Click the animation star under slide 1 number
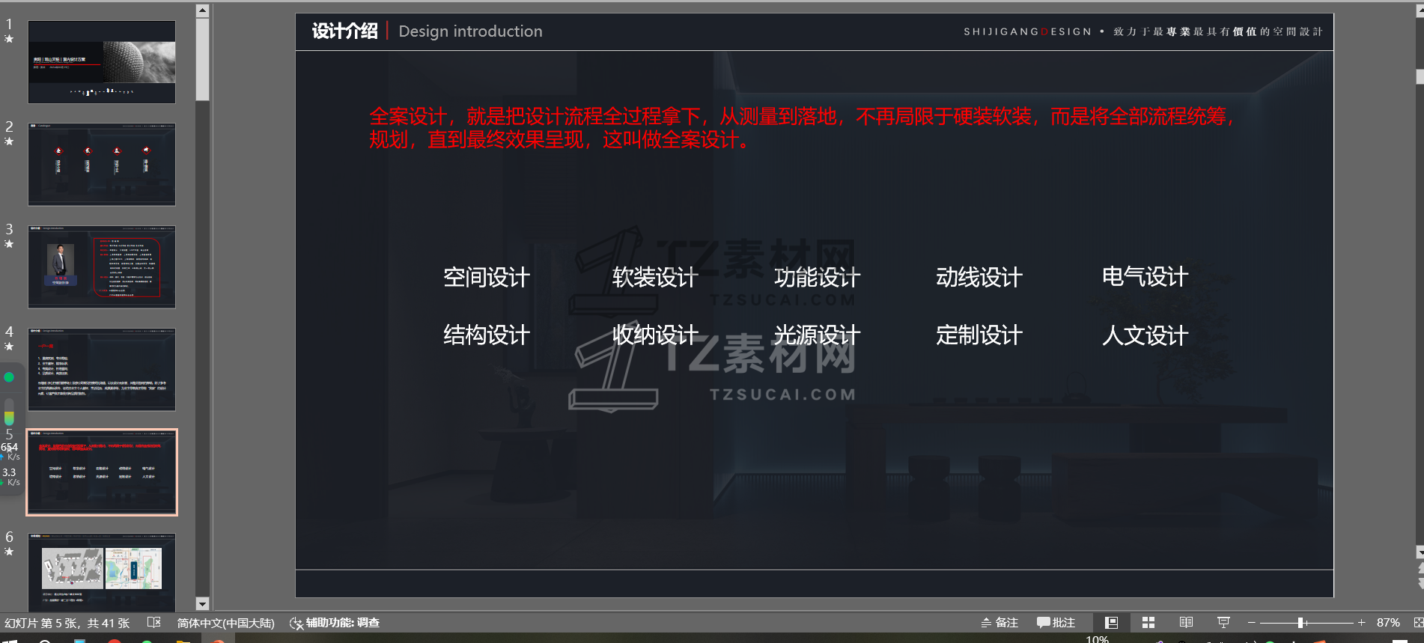 tap(9, 39)
